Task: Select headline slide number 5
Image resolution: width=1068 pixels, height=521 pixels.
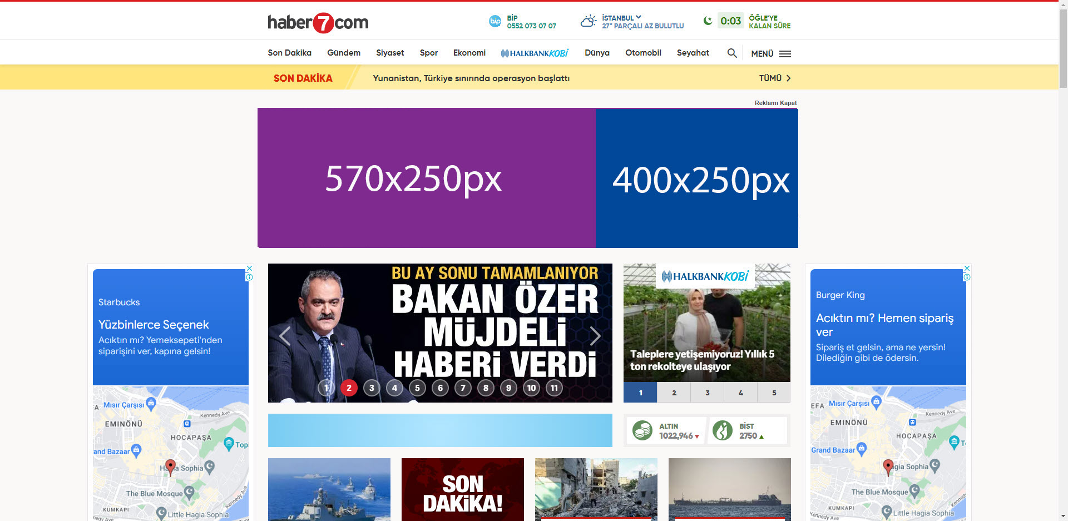Action: point(417,388)
